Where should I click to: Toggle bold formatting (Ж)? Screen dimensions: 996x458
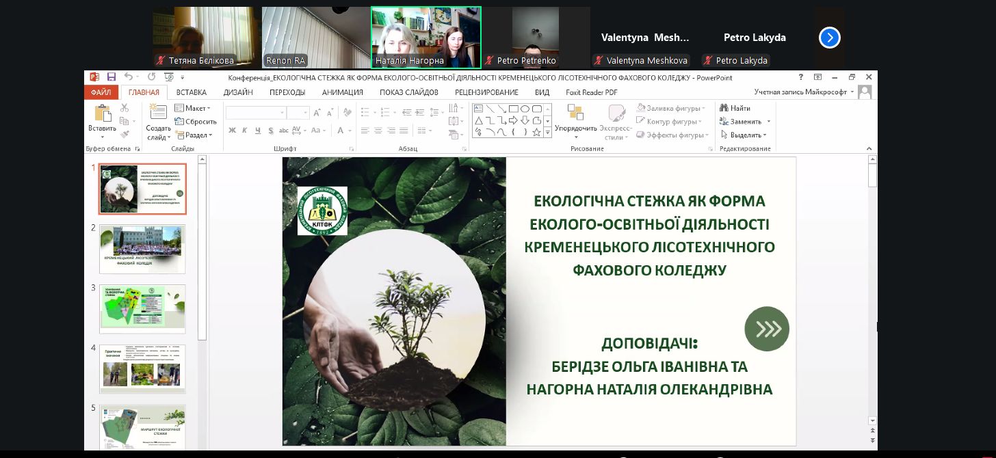(x=233, y=131)
